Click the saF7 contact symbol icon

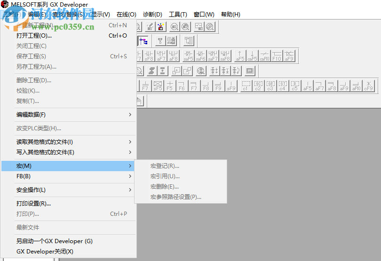[213, 56]
